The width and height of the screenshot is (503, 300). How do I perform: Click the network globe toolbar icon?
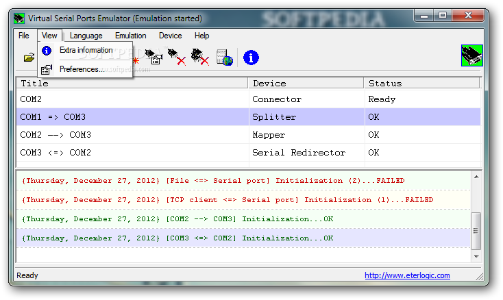[224, 58]
